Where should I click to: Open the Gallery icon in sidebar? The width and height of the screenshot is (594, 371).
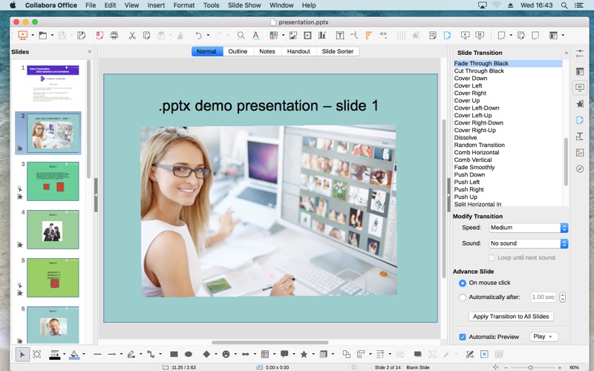coord(580,153)
